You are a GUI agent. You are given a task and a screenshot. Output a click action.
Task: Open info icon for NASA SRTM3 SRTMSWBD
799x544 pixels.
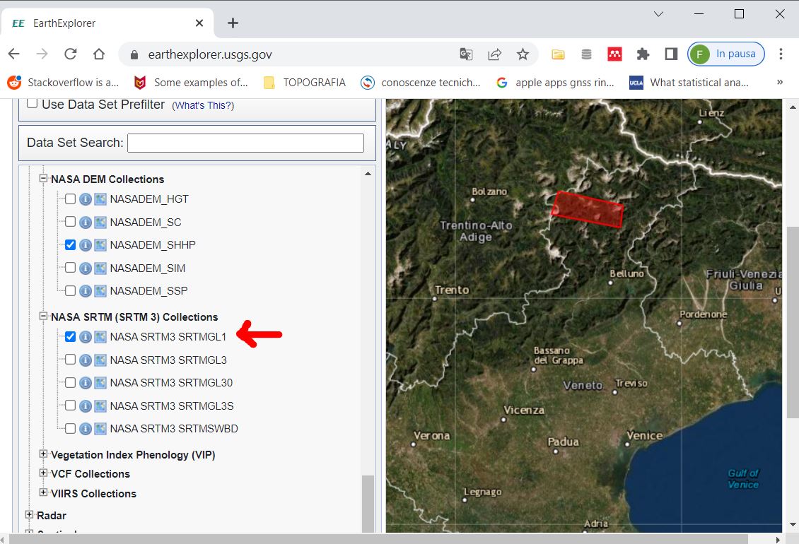[86, 429]
